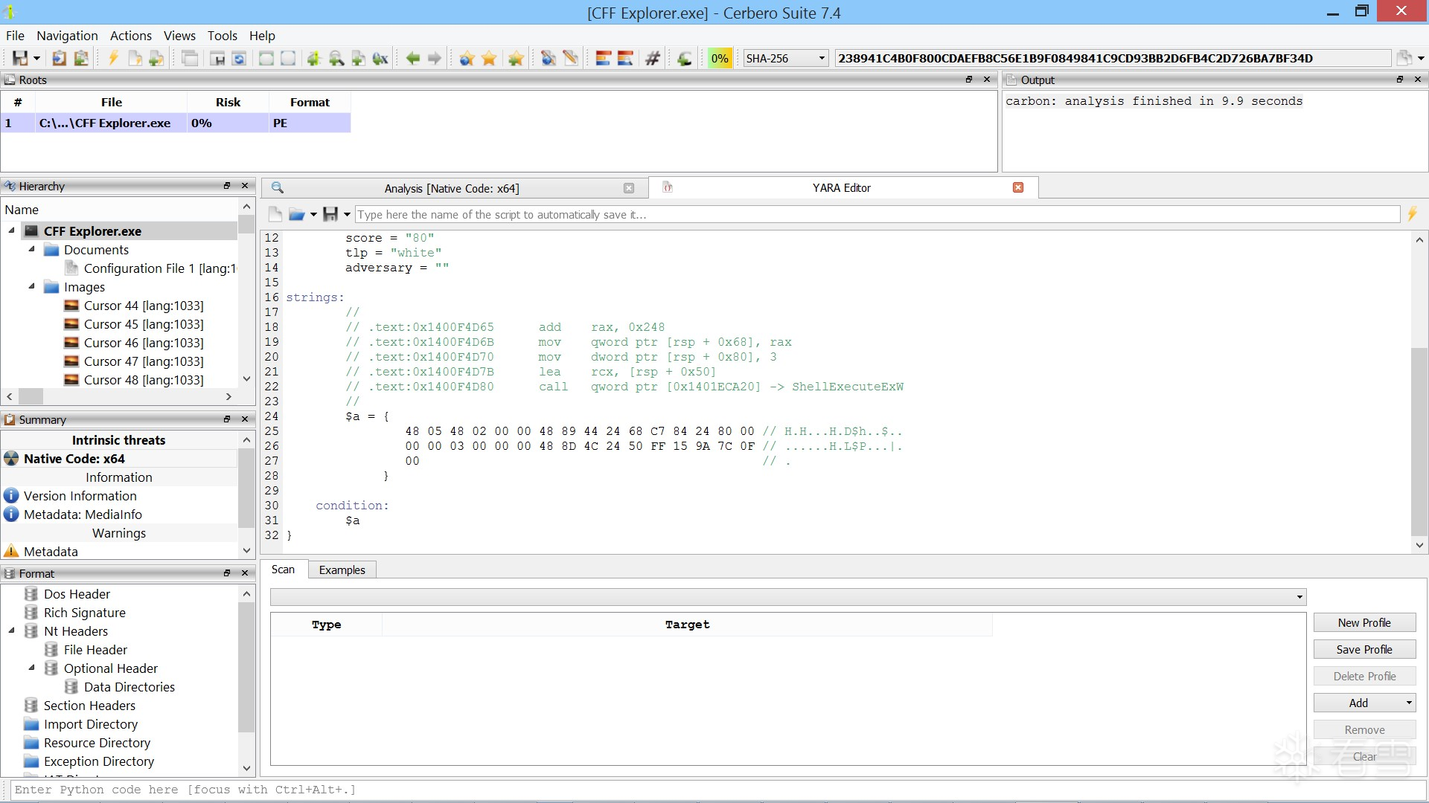
Task: Click the hash symbol toolbar icon
Action: [653, 58]
